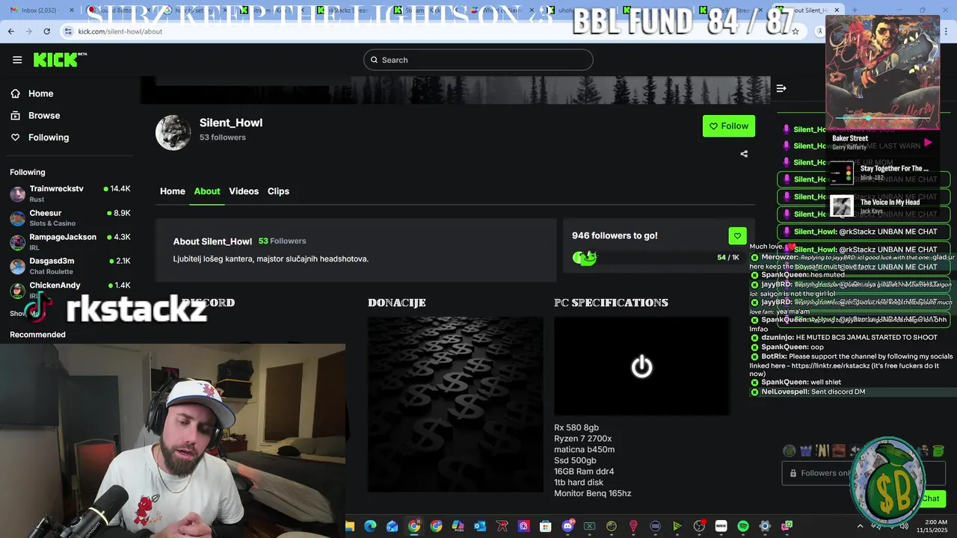This screenshot has width=957, height=538.
Task: Click the Search input field
Action: (x=478, y=60)
